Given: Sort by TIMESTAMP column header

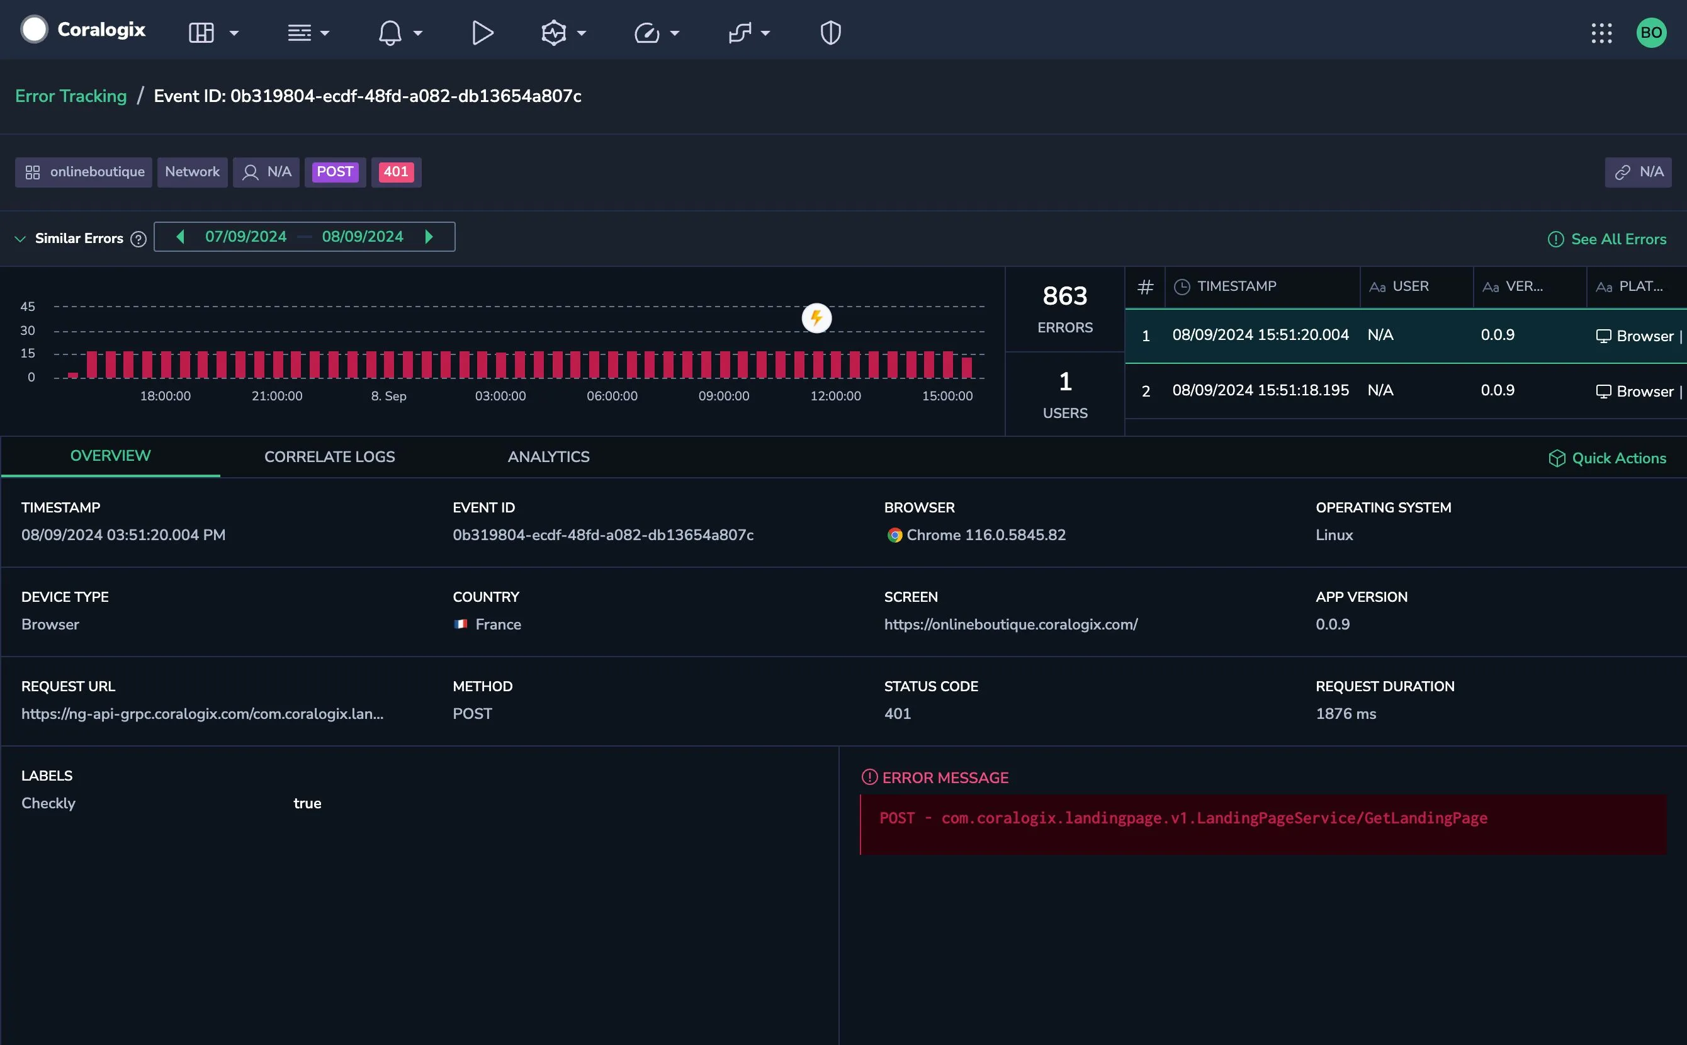Looking at the screenshot, I should (x=1262, y=286).
